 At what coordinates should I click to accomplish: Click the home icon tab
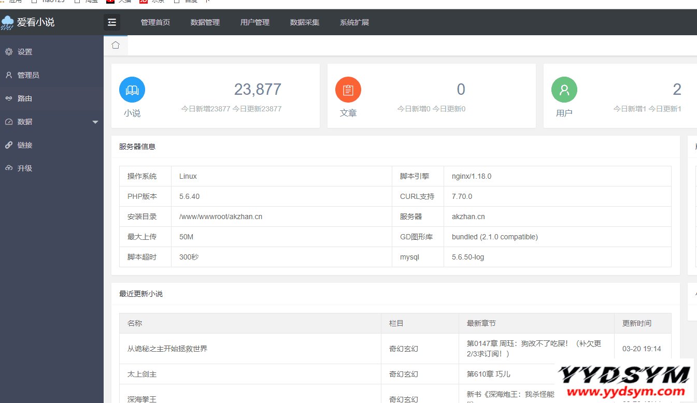pos(116,45)
